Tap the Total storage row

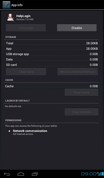52,43
